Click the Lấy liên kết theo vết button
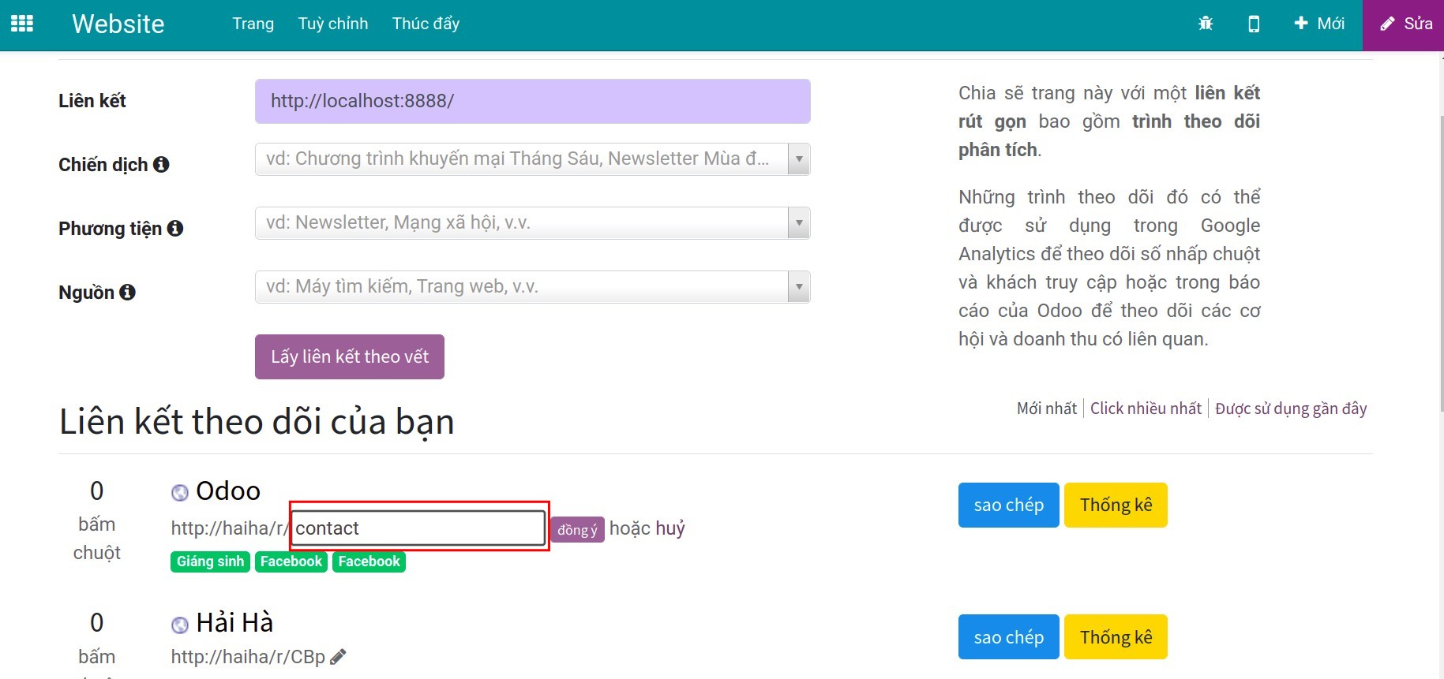Image resolution: width=1444 pixels, height=679 pixels. (349, 356)
